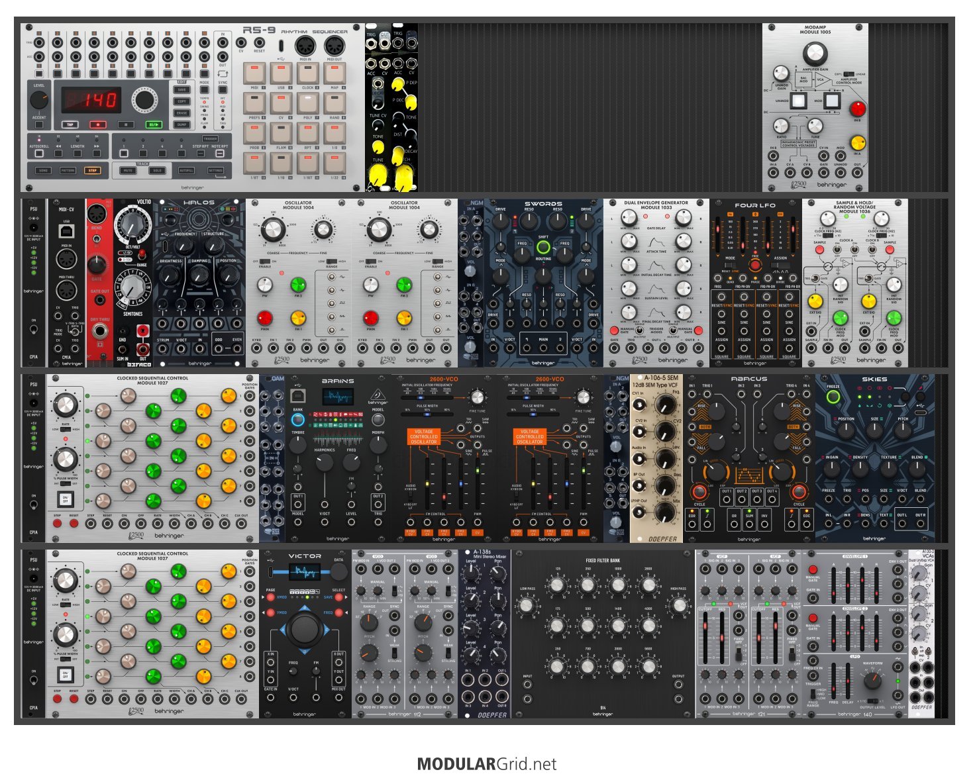This screenshot has width=975, height=778.
Task: Click the Amplifier Gain knob on Modamp 1005
Action: [x=815, y=54]
